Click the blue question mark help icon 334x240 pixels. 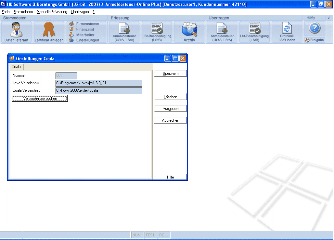pyautogui.click(x=315, y=28)
